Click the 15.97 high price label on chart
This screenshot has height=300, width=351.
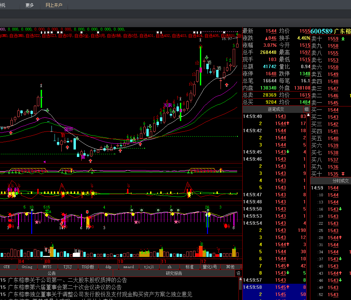click(x=227, y=39)
